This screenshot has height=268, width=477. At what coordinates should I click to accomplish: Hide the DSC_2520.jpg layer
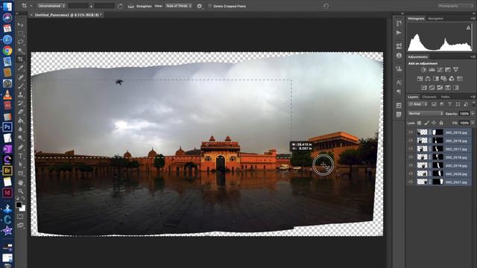click(x=411, y=173)
